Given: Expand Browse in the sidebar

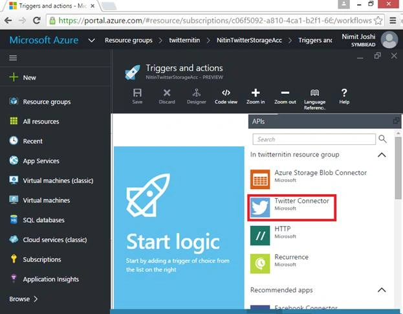Looking at the screenshot, I should (x=23, y=299).
